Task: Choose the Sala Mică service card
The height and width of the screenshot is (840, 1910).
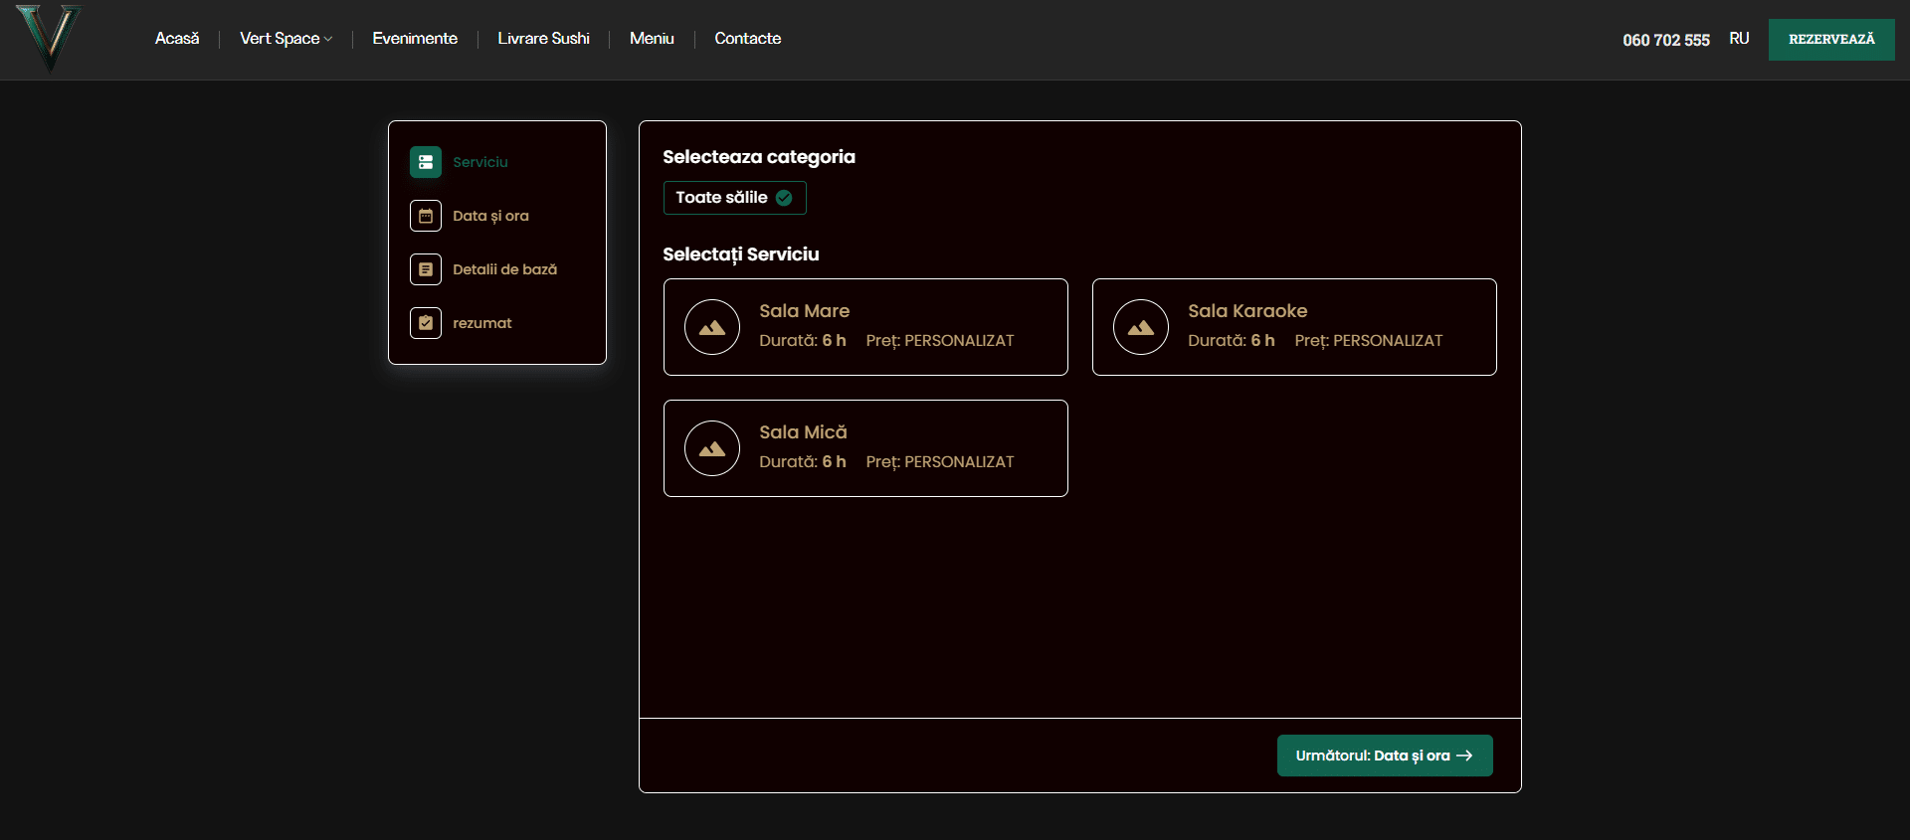Action: pyautogui.click(x=865, y=448)
